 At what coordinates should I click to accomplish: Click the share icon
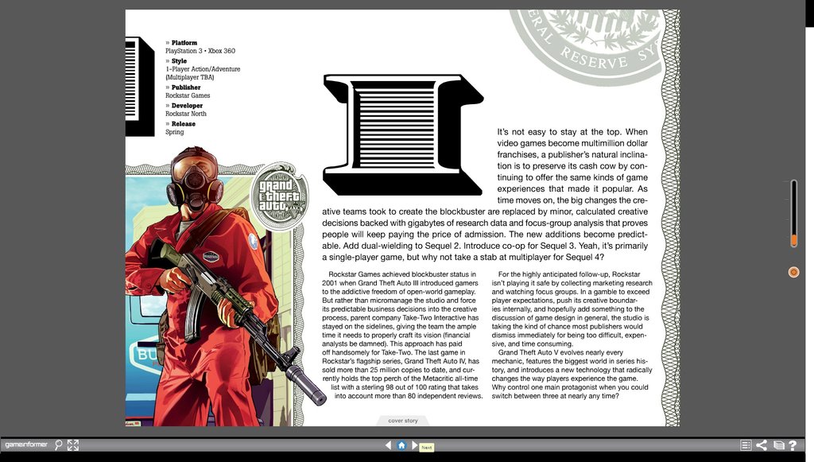(762, 445)
